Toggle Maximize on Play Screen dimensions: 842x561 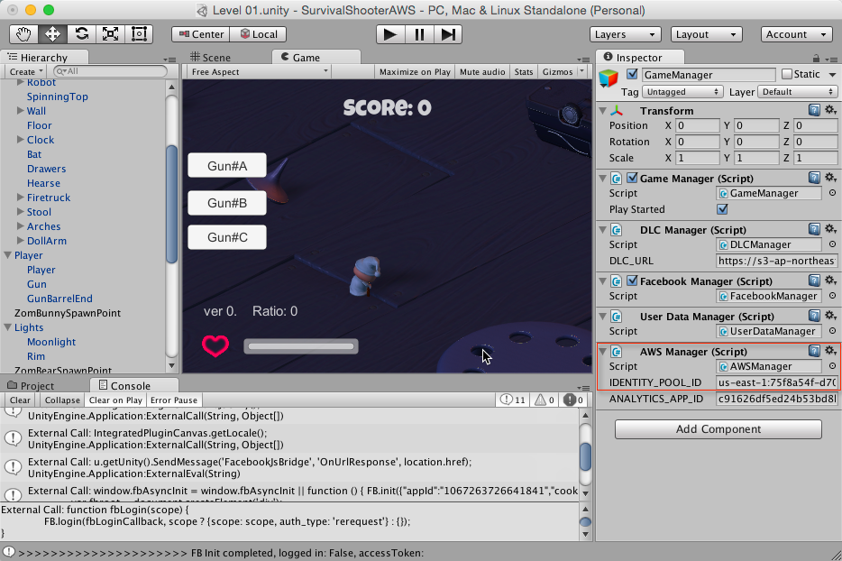click(x=415, y=71)
